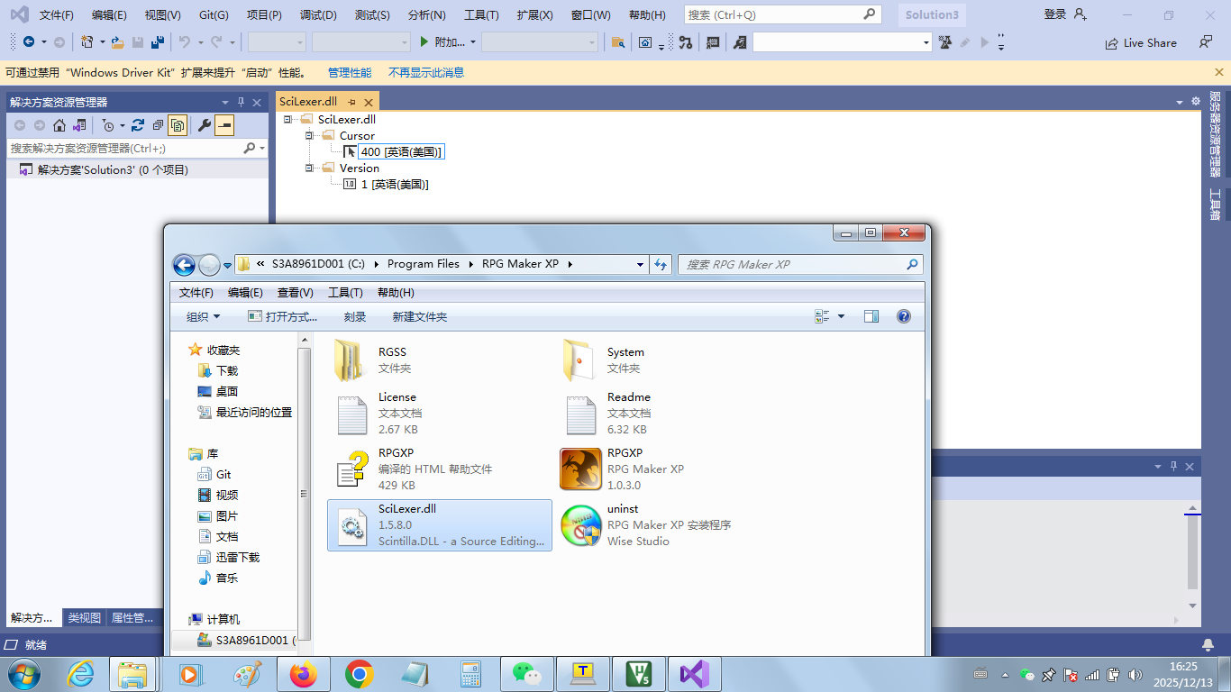Open the 调试(D) menu

click(x=317, y=15)
